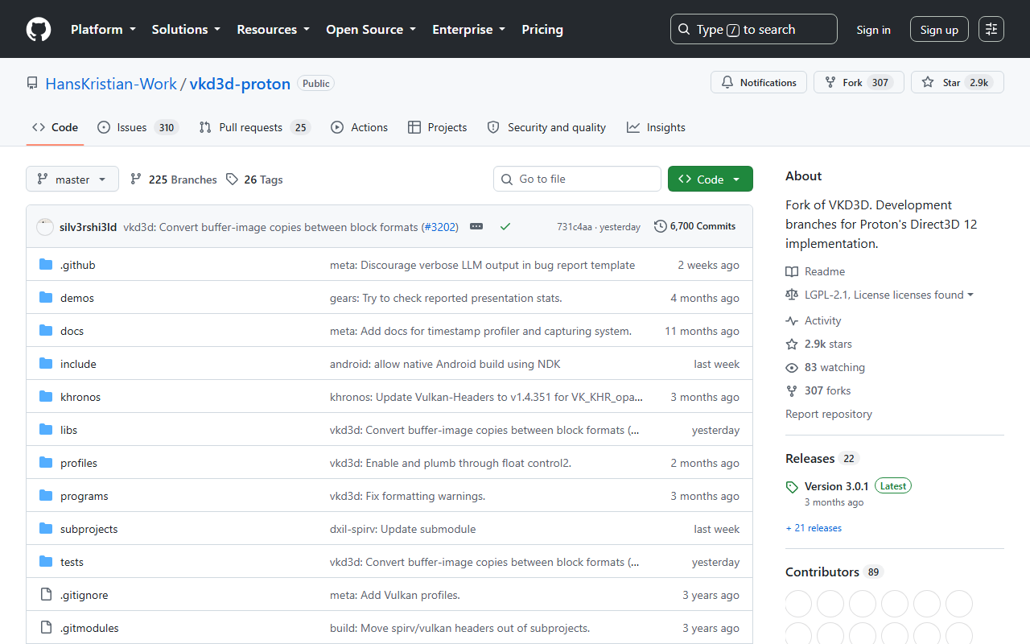Open the Contributors heading link
The width and height of the screenshot is (1030, 644).
[x=834, y=572]
